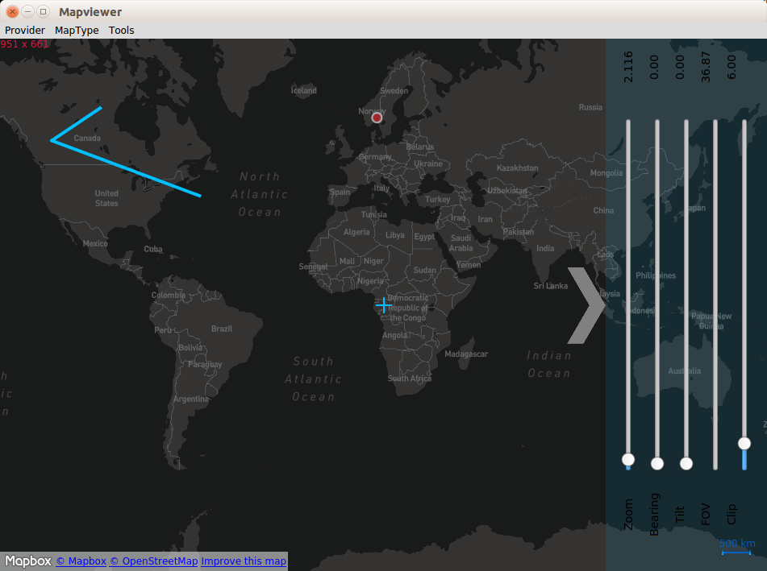Click the India label on the map
767x571 pixels.
tap(545, 249)
